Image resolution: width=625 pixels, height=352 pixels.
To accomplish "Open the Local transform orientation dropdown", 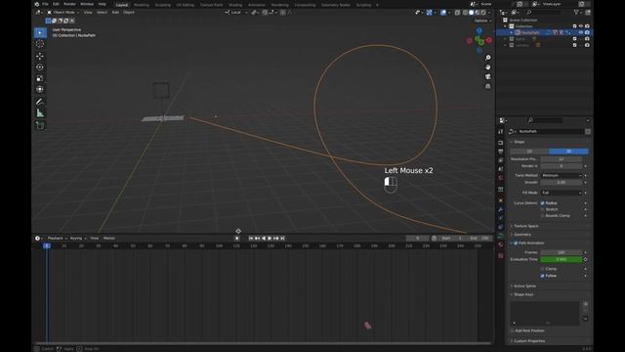I will point(236,13).
